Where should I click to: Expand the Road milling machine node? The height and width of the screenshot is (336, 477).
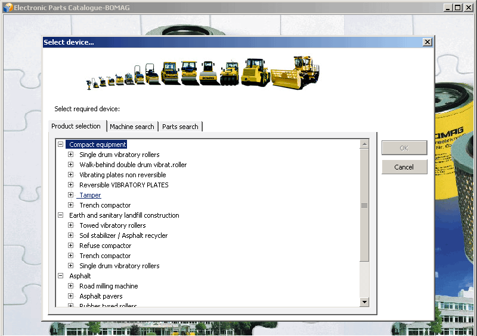click(x=70, y=286)
